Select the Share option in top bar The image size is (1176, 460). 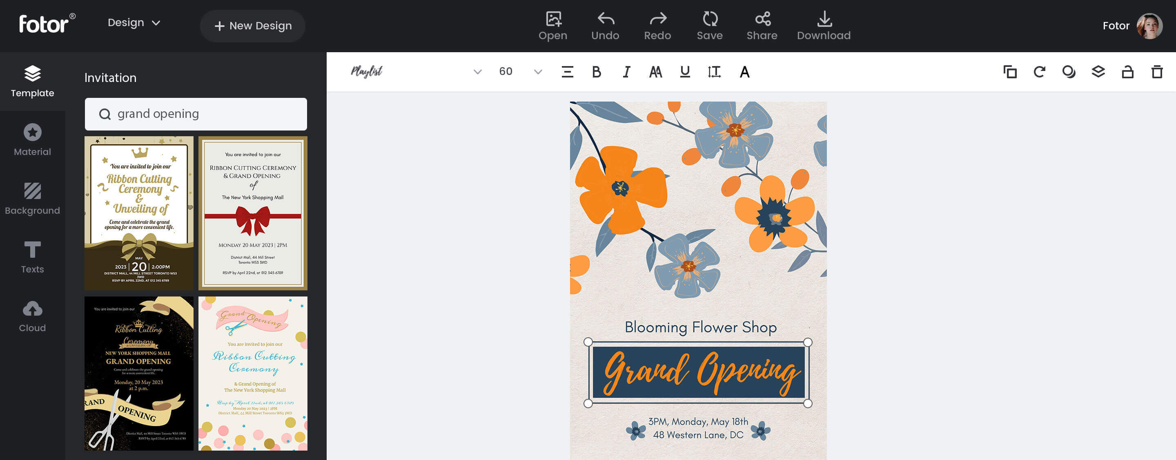click(x=762, y=26)
